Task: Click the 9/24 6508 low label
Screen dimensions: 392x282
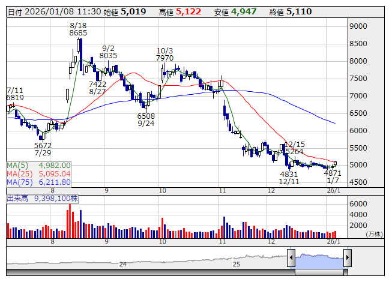Action: (146, 119)
